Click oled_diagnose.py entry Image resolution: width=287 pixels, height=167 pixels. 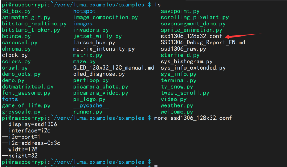coord(99,74)
